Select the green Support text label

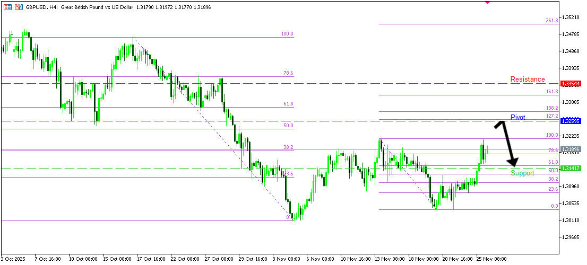tap(522, 173)
